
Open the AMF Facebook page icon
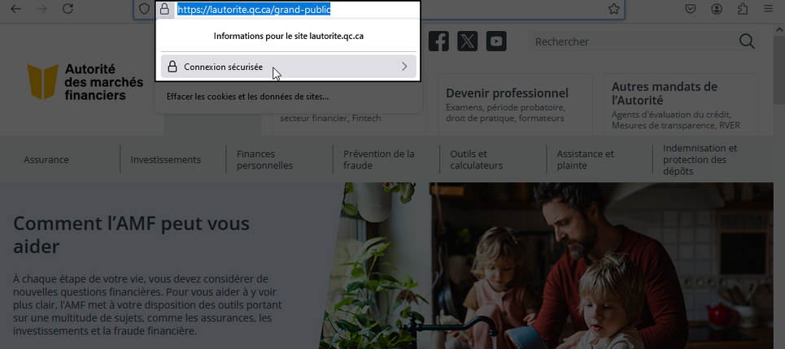pyautogui.click(x=438, y=41)
